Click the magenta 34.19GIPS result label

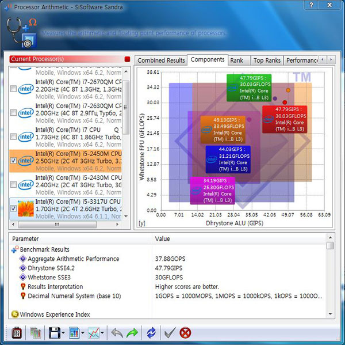(x=212, y=191)
